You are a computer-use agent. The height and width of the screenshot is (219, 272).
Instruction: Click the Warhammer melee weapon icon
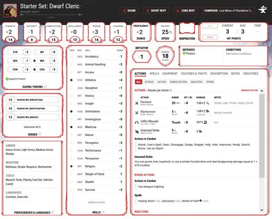137,113
